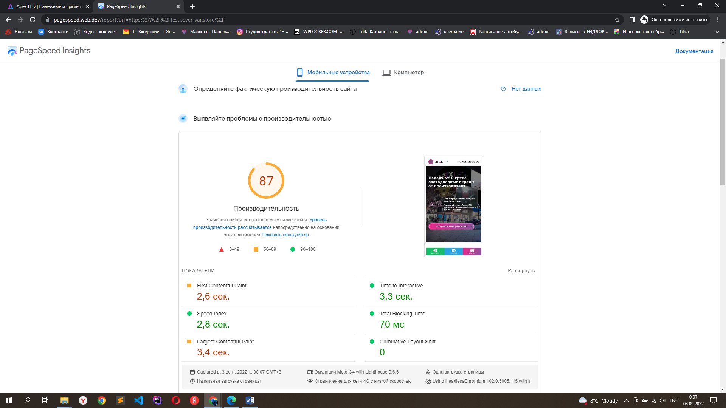Open Visual Studio Code from taskbar
Image resolution: width=726 pixels, height=408 pixels.
(139, 400)
